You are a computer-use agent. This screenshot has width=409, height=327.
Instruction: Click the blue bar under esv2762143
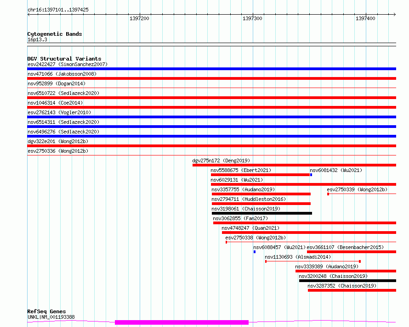tap(211, 117)
